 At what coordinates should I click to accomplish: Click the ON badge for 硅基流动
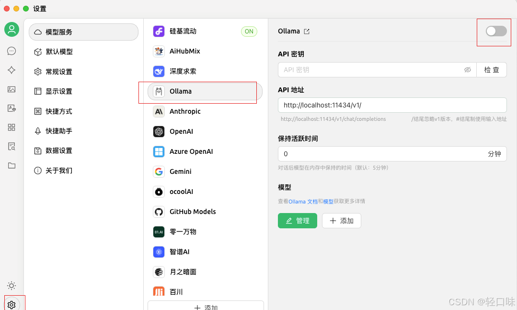coord(249,32)
